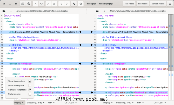
Task: Click left pane Ln 1, Col 1 position indicator
Action: pos(70,103)
